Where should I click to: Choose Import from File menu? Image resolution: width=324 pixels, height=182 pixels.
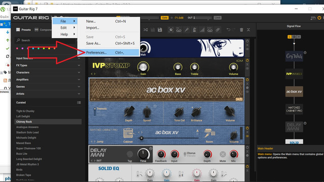click(109, 28)
